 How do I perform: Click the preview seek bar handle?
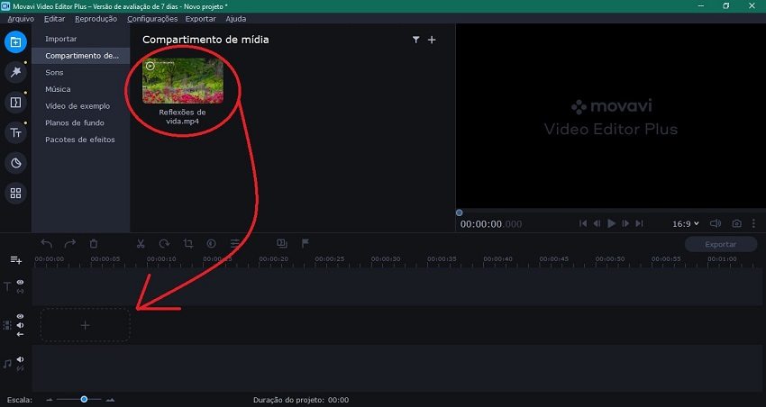(x=460, y=213)
